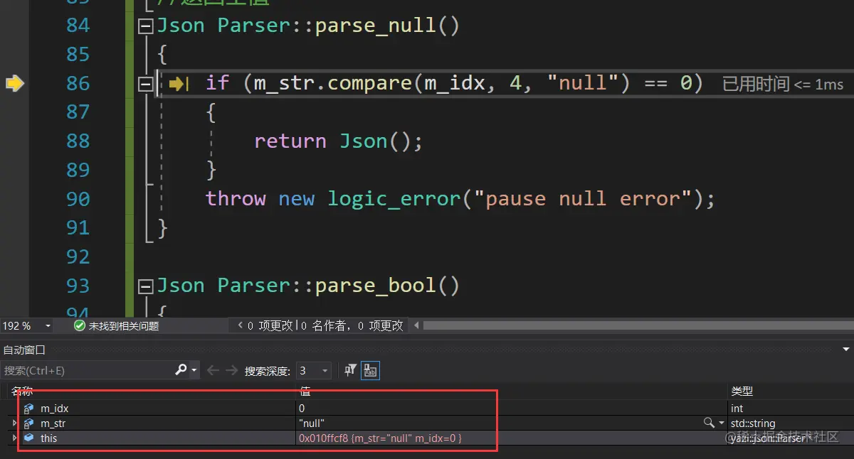Image resolution: width=854 pixels, height=459 pixels.
Task: Select the m_str variable name
Action: coord(53,423)
